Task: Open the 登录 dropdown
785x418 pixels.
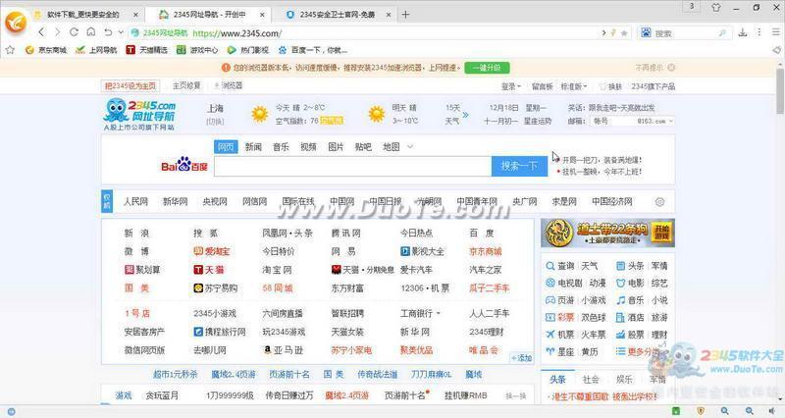Action: click(x=510, y=86)
